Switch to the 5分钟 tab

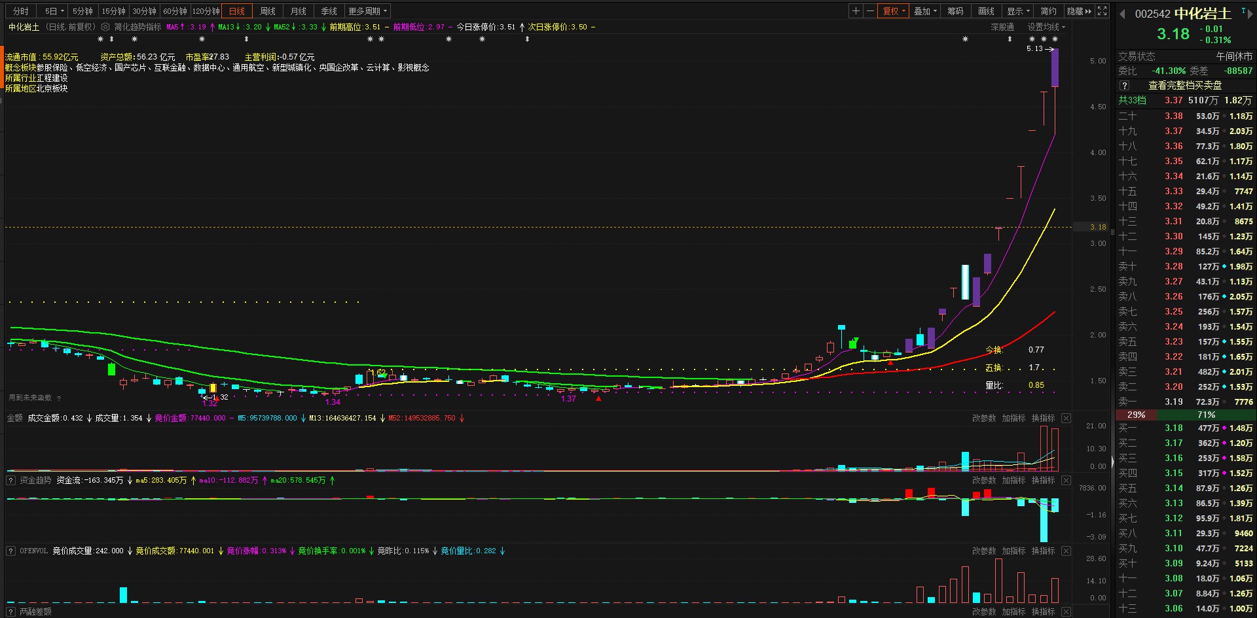coord(82,11)
